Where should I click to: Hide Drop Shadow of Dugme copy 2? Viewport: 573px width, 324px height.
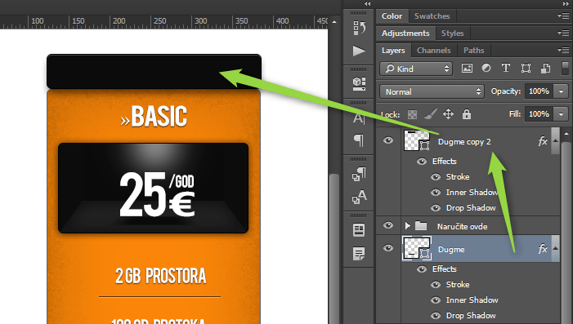click(x=435, y=208)
